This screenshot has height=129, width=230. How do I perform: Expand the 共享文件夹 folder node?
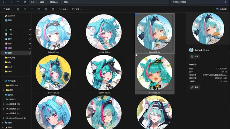point(4,85)
